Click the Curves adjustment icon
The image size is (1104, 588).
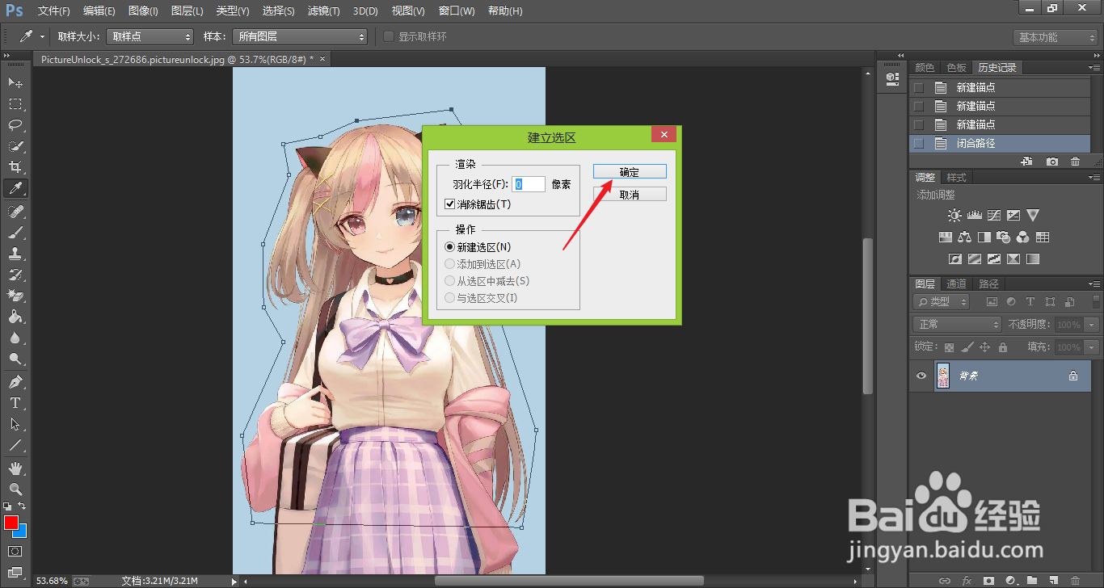coord(994,216)
